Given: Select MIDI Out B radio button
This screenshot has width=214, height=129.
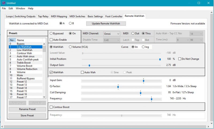Looking at the screenshot, I should coord(70,23).
